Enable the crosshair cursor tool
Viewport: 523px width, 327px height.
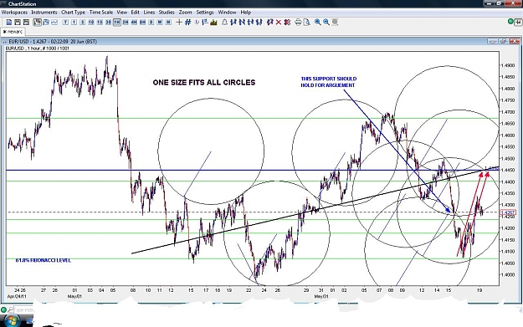point(179,23)
